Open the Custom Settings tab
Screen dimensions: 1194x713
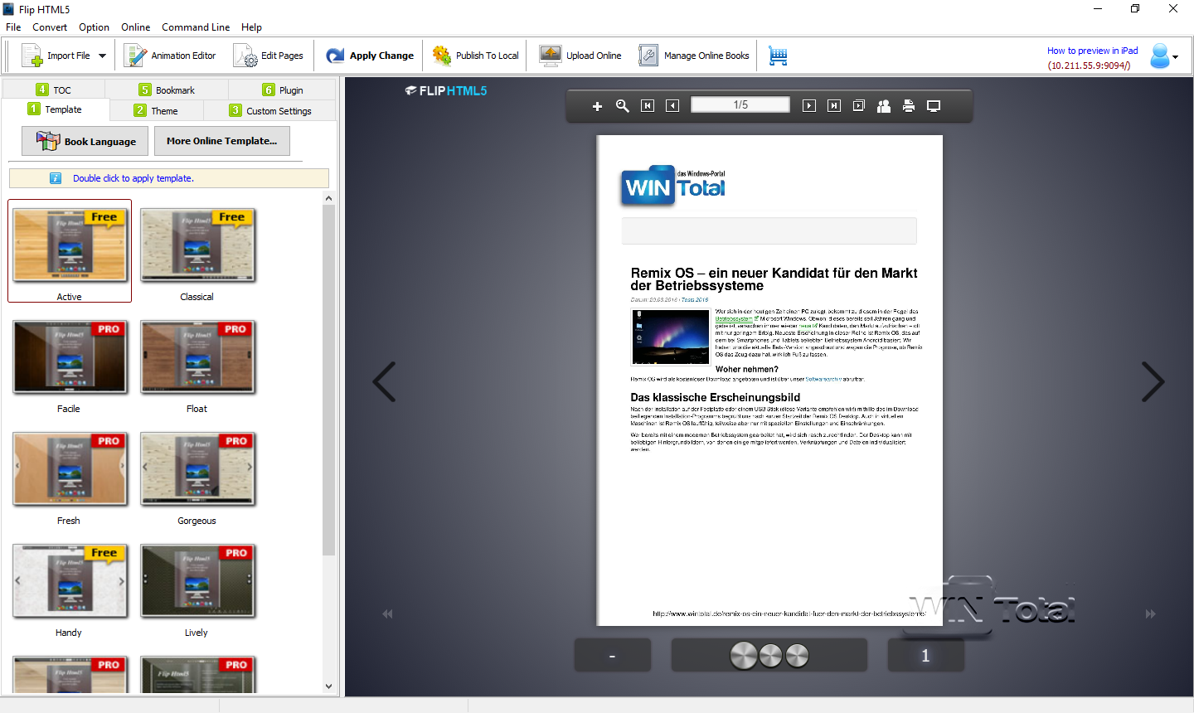tap(270, 110)
